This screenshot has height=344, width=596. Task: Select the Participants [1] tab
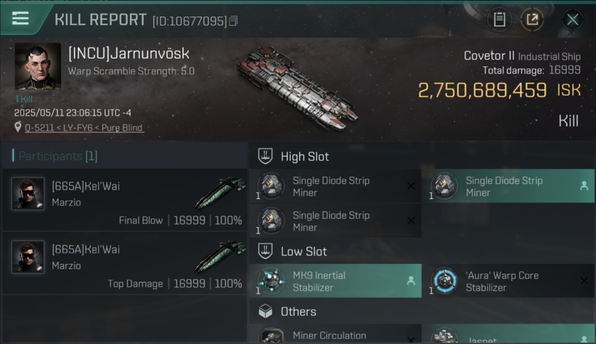pyautogui.click(x=58, y=156)
